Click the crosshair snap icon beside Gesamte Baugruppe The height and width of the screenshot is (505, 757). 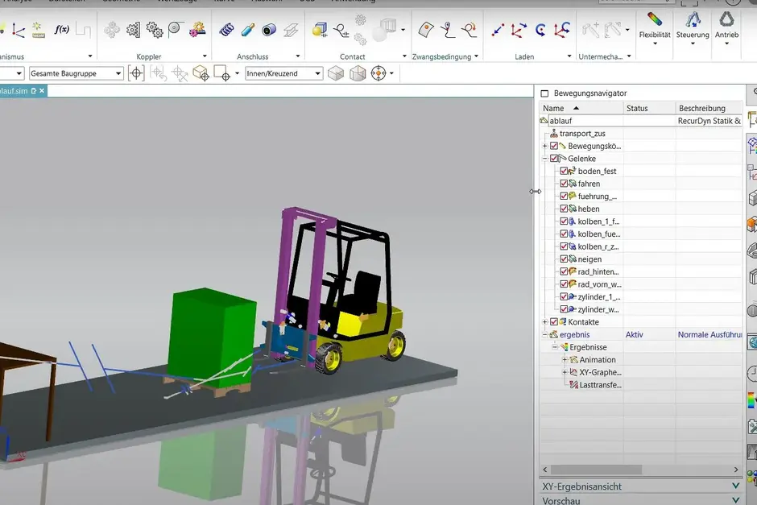point(137,73)
